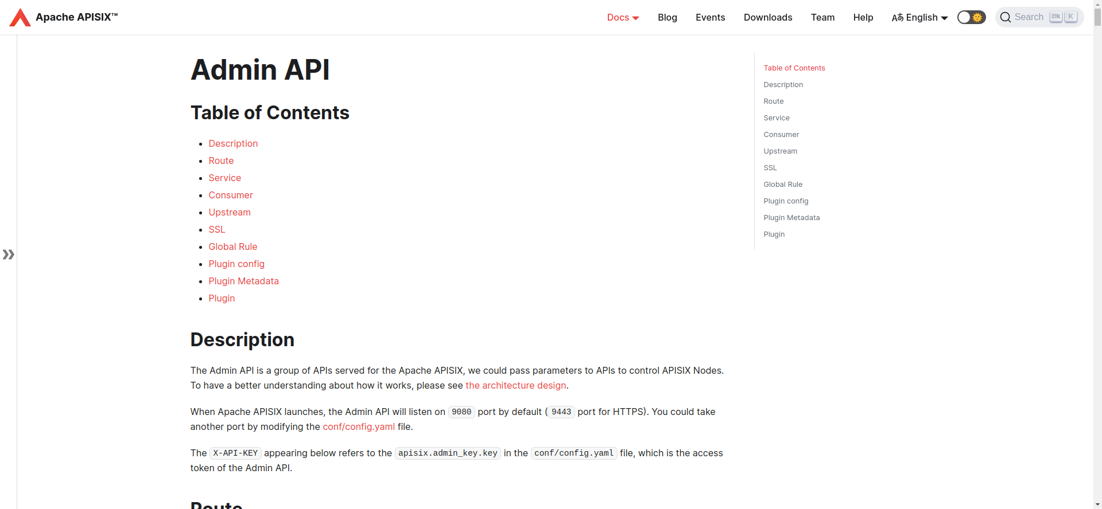Image resolution: width=1102 pixels, height=509 pixels.
Task: Open the Blog menu item
Action: [668, 17]
